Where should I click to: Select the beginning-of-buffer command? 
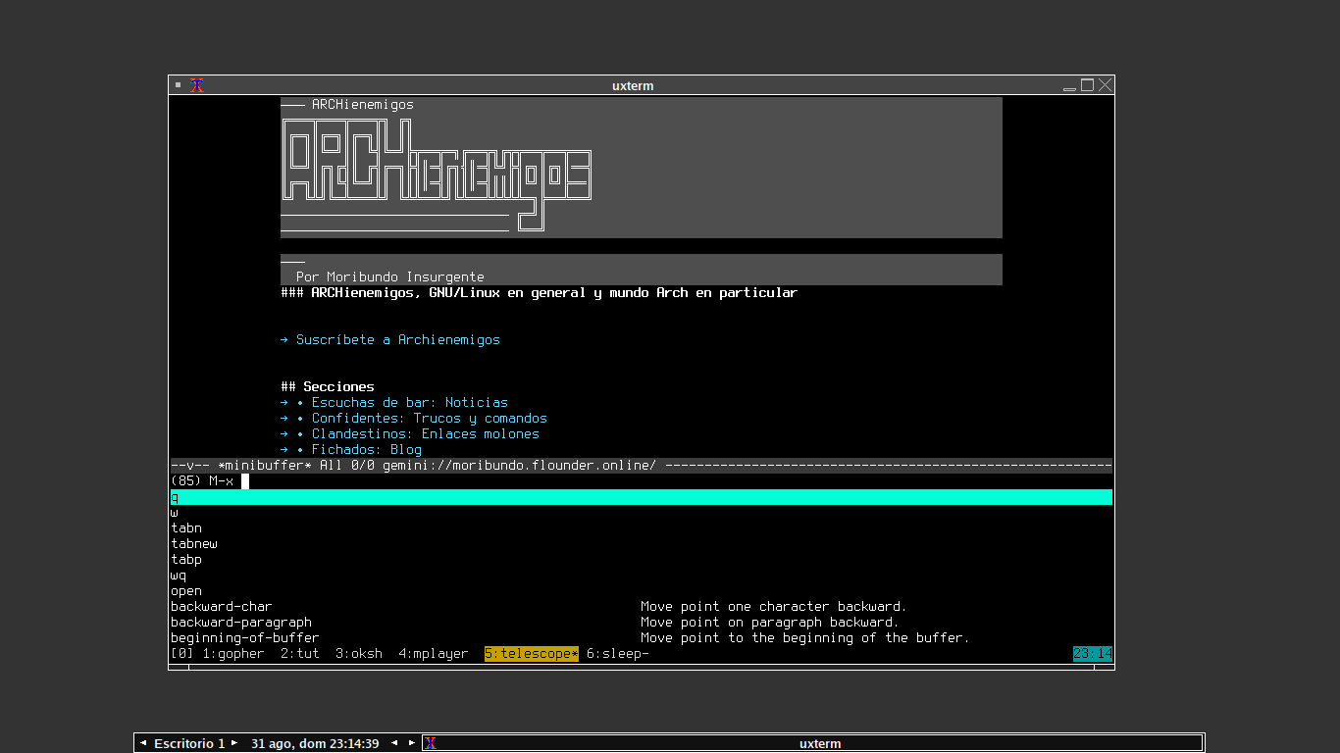tap(245, 638)
